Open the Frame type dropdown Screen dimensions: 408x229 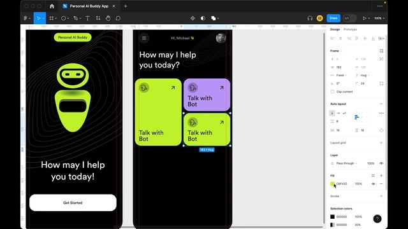[x=336, y=51]
